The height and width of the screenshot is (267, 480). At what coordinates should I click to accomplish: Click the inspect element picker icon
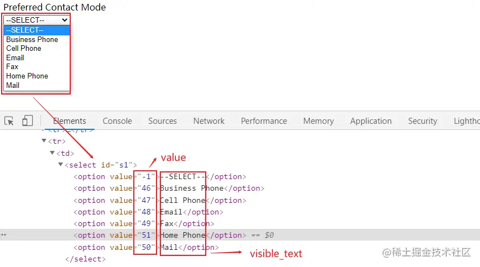click(9, 121)
